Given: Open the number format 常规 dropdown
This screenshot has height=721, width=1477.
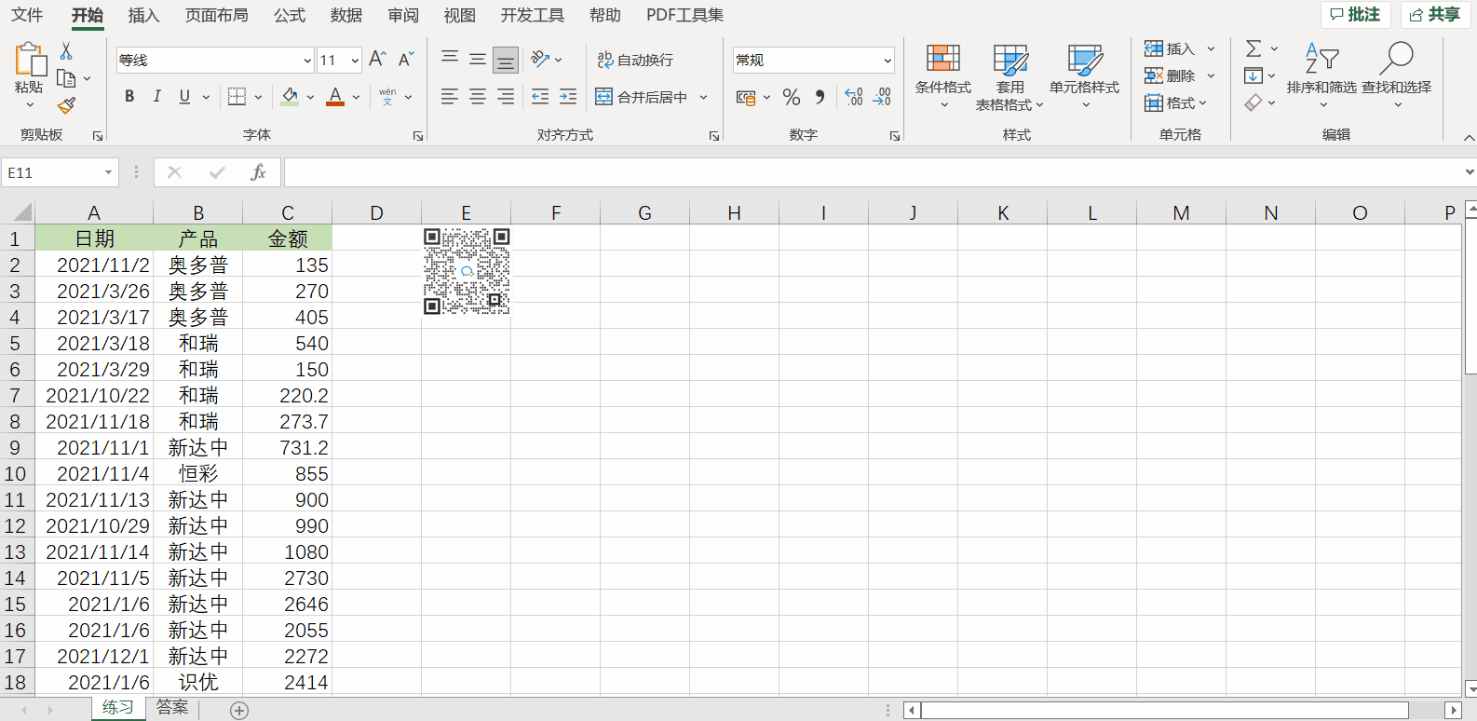Looking at the screenshot, I should point(888,61).
